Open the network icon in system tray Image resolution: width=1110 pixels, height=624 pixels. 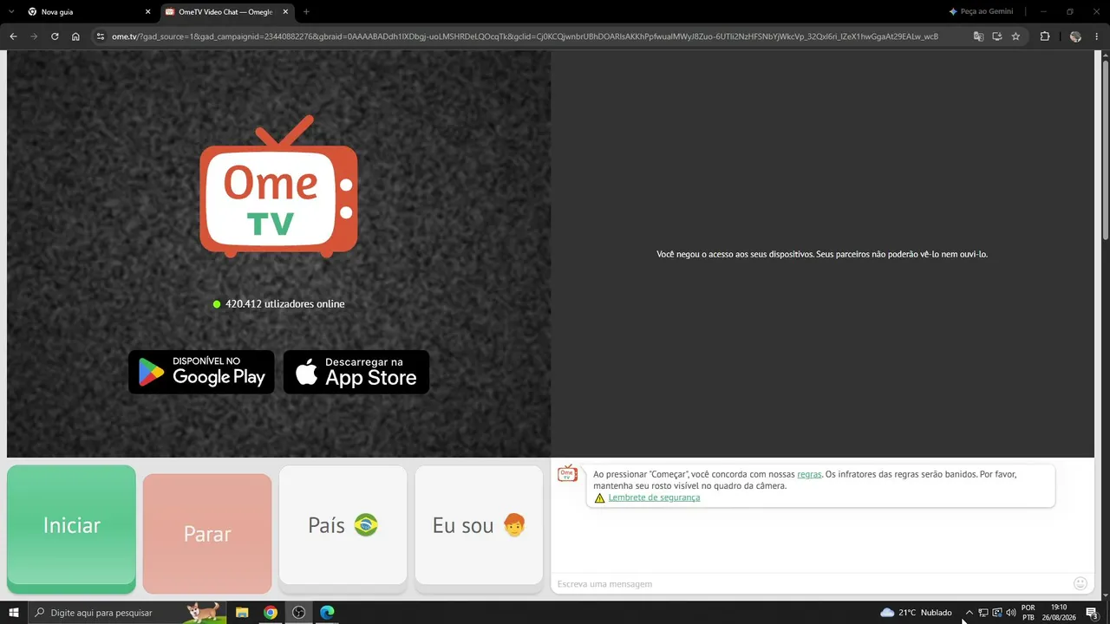[x=983, y=613]
